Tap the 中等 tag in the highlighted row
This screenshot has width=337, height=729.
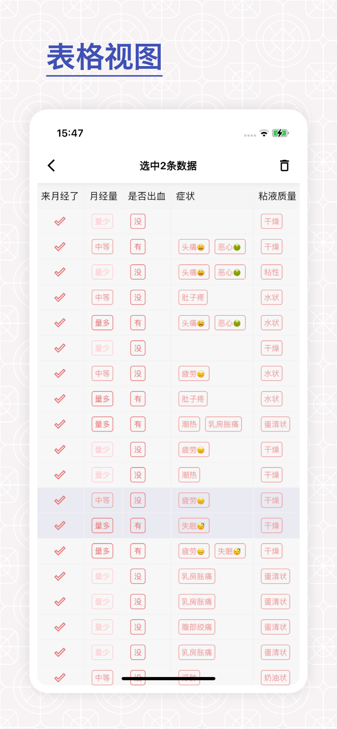click(102, 500)
